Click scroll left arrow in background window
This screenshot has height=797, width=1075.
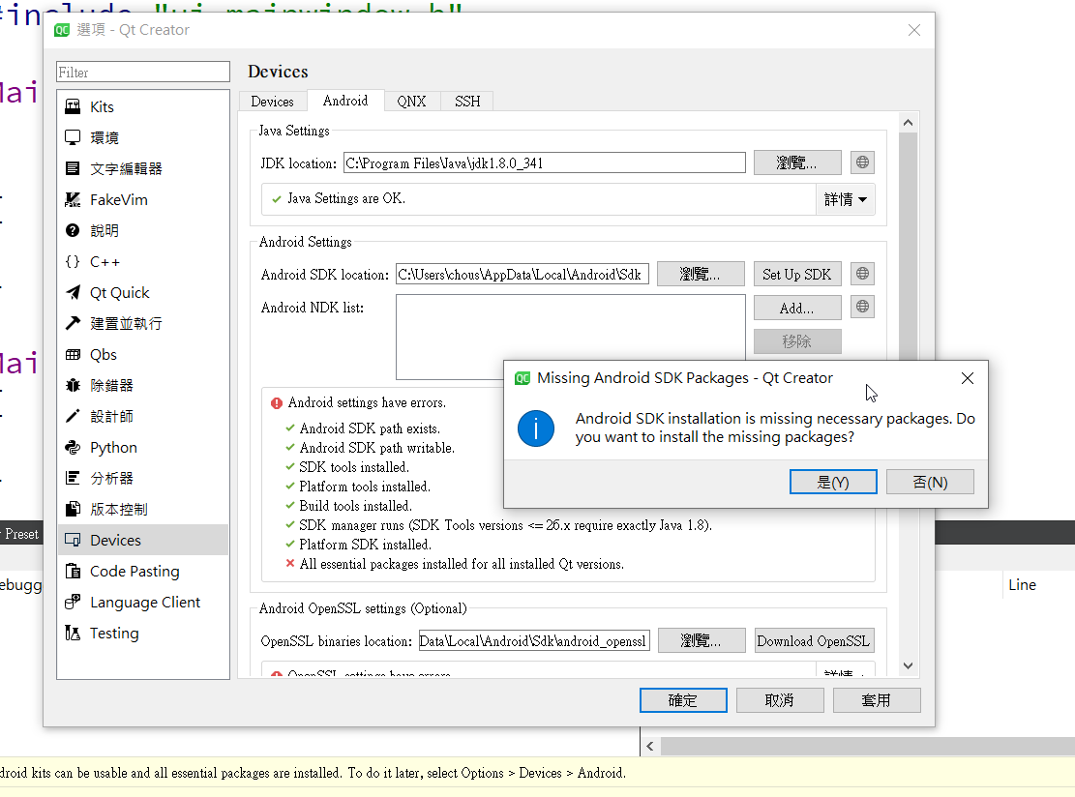pyautogui.click(x=650, y=746)
